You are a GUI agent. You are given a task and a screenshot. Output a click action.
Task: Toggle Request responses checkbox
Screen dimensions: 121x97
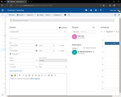tap(84, 48)
